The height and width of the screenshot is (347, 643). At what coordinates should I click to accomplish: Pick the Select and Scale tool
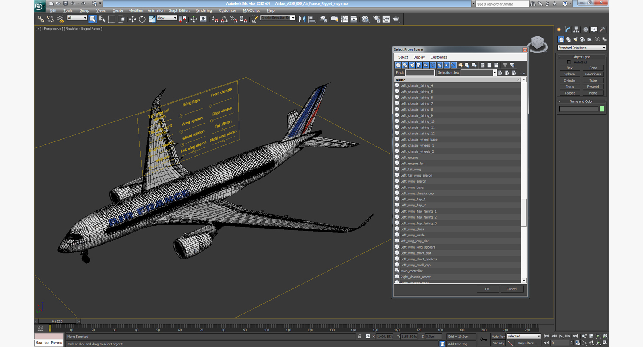tap(152, 19)
